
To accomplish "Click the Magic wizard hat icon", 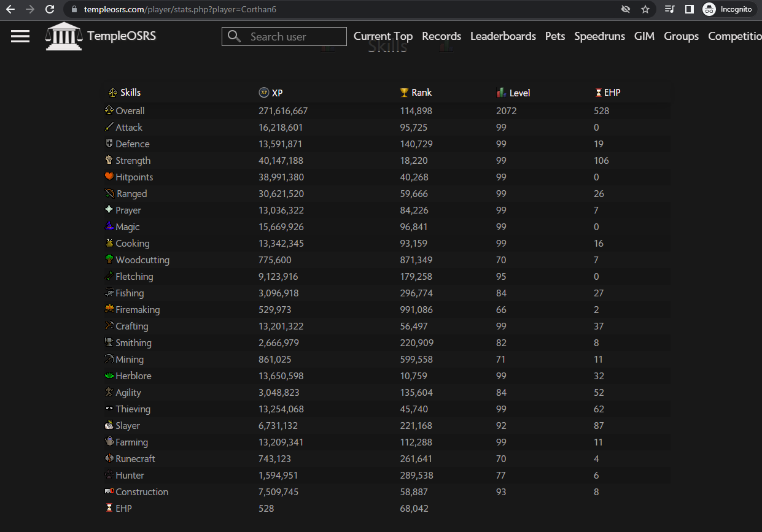I will [x=109, y=226].
